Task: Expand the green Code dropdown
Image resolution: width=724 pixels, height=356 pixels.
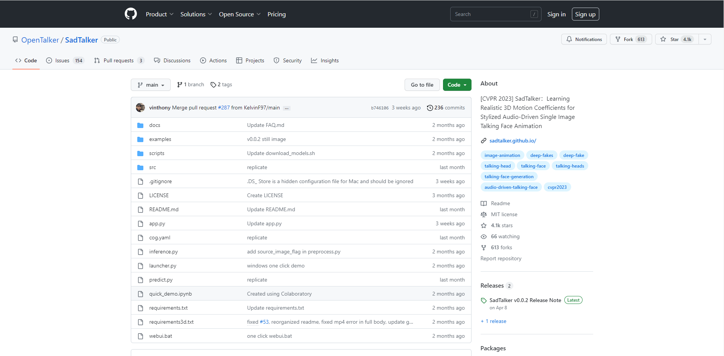Action: pos(457,85)
